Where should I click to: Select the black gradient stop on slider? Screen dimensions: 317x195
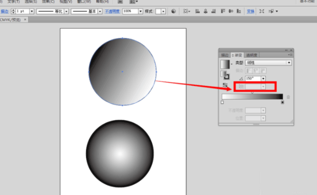coord(282,102)
